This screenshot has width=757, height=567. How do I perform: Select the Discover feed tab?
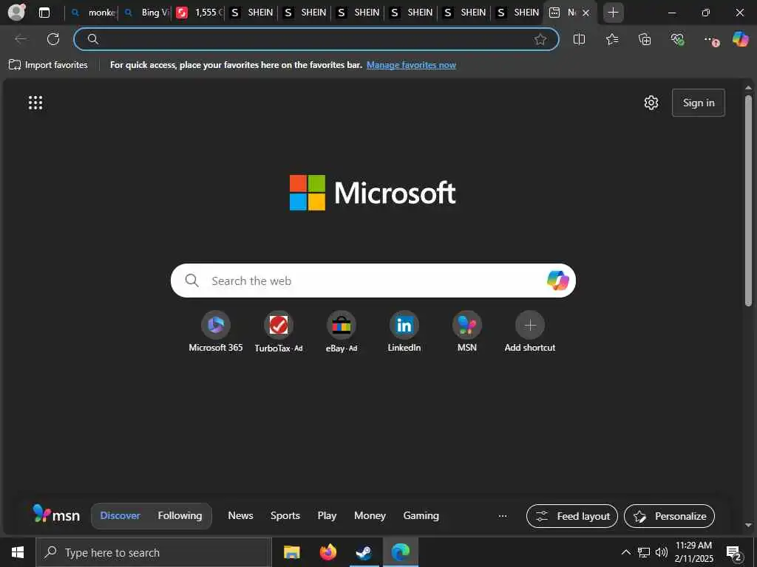[120, 515]
